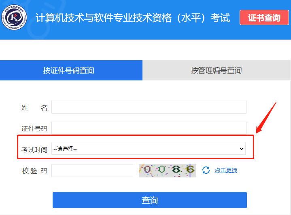The width and height of the screenshot is (291, 215).
Task: Switch to 按证件号码查询 tab
Action: (x=71, y=70)
